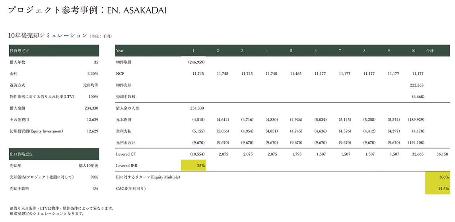Click the 合計 column header

[x=430, y=51]
